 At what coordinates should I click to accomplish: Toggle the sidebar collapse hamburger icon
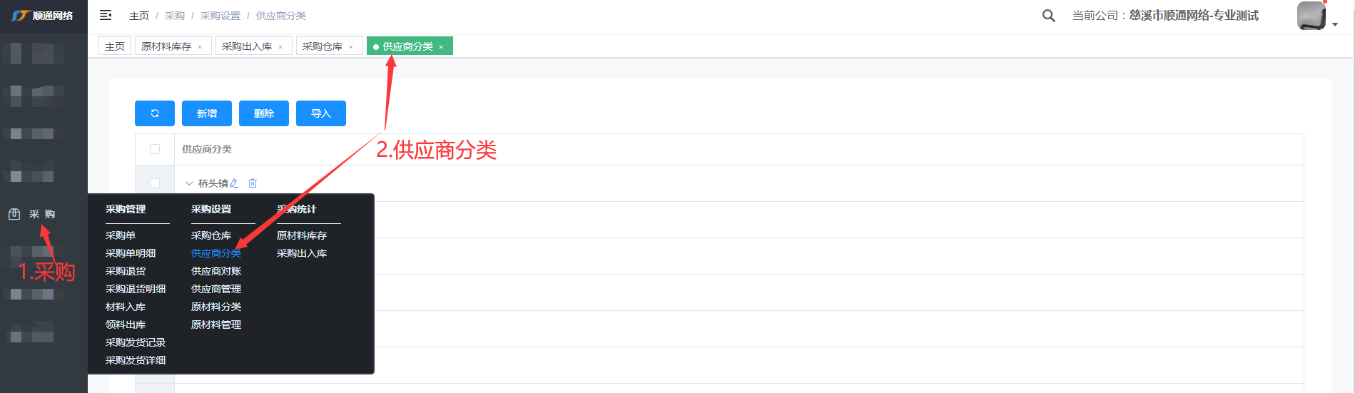coord(106,15)
